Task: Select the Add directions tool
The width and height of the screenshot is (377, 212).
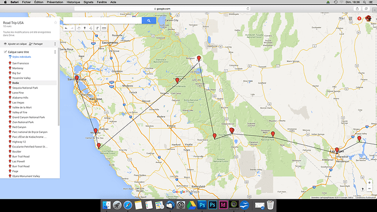Action: 97,28
